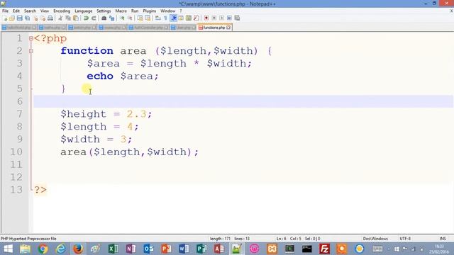Image resolution: width=454 pixels, height=255 pixels.
Task: Open the ? help menu
Action: 181,11
